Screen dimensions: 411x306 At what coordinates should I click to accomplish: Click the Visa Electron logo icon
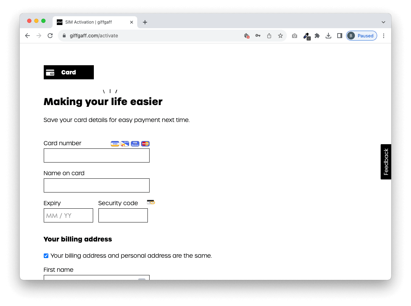(x=135, y=143)
